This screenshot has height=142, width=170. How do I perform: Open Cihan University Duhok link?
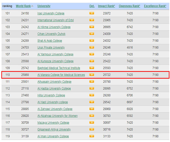(51, 34)
